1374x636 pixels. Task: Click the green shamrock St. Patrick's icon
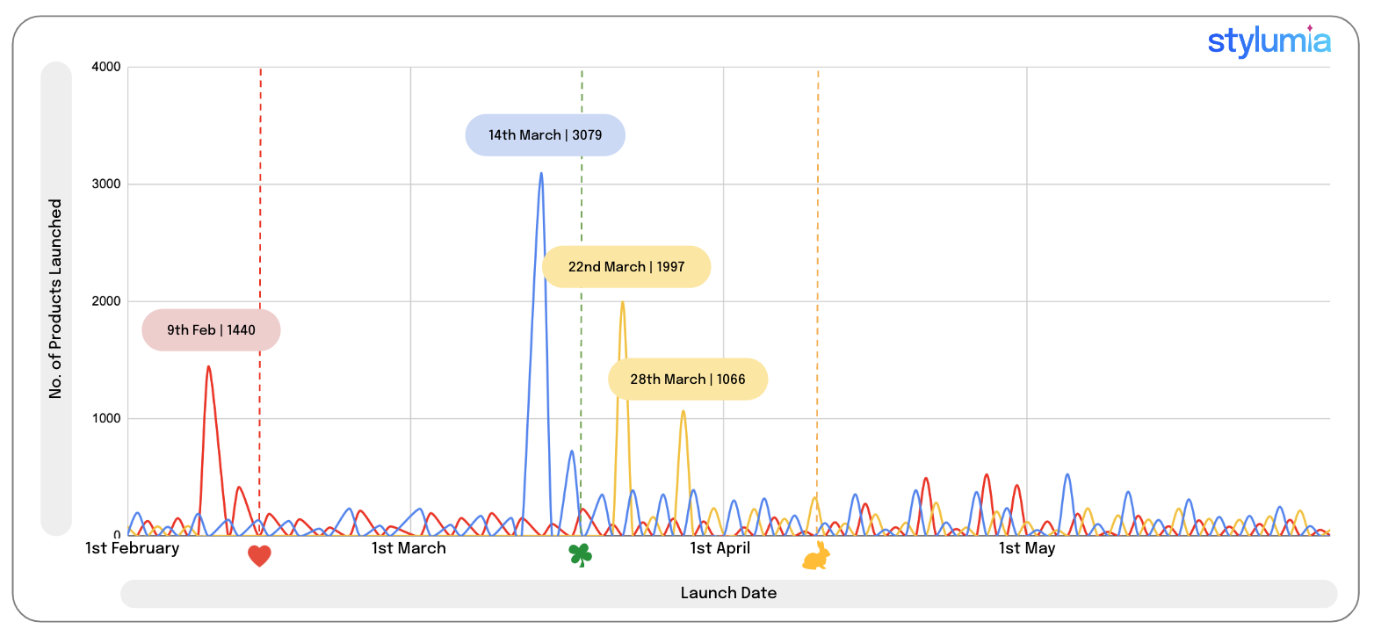click(580, 554)
